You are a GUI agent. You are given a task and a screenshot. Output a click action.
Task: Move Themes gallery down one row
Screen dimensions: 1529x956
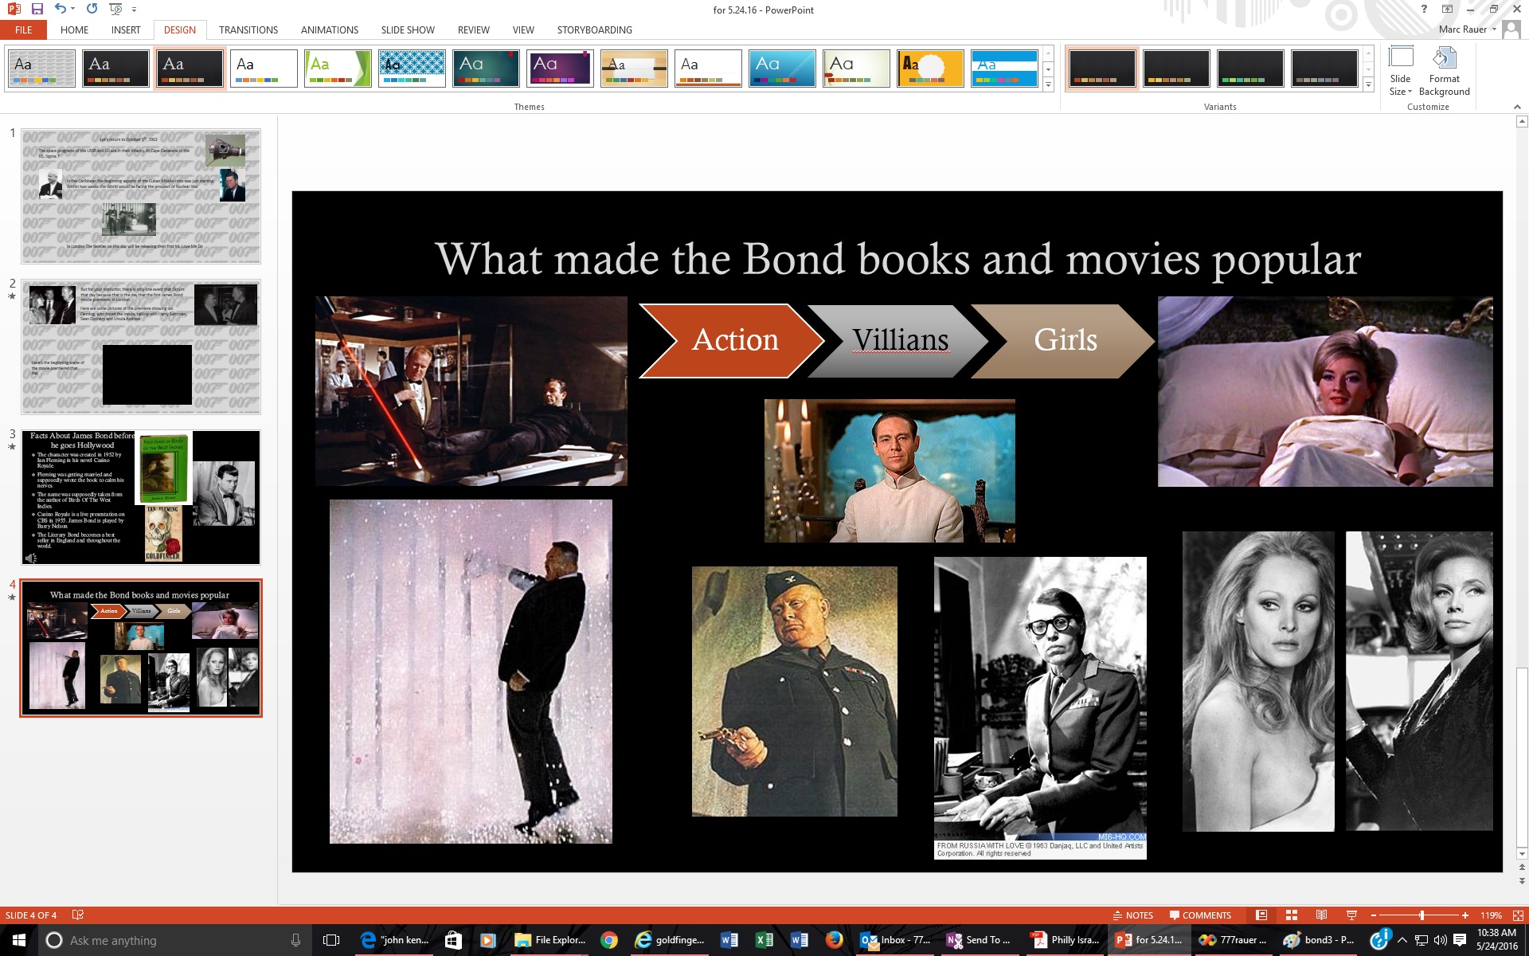1048,69
